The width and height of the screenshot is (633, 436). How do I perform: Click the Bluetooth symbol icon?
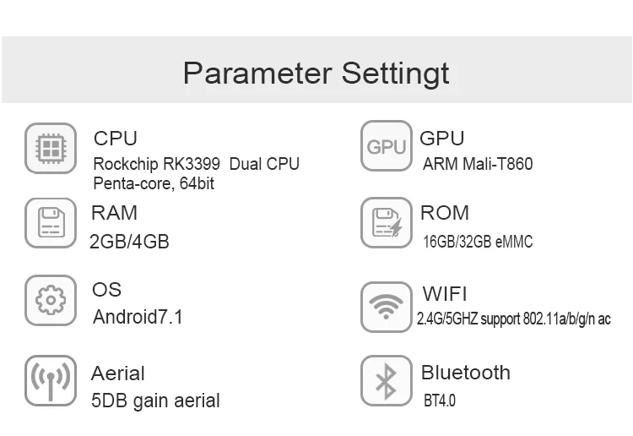387,380
